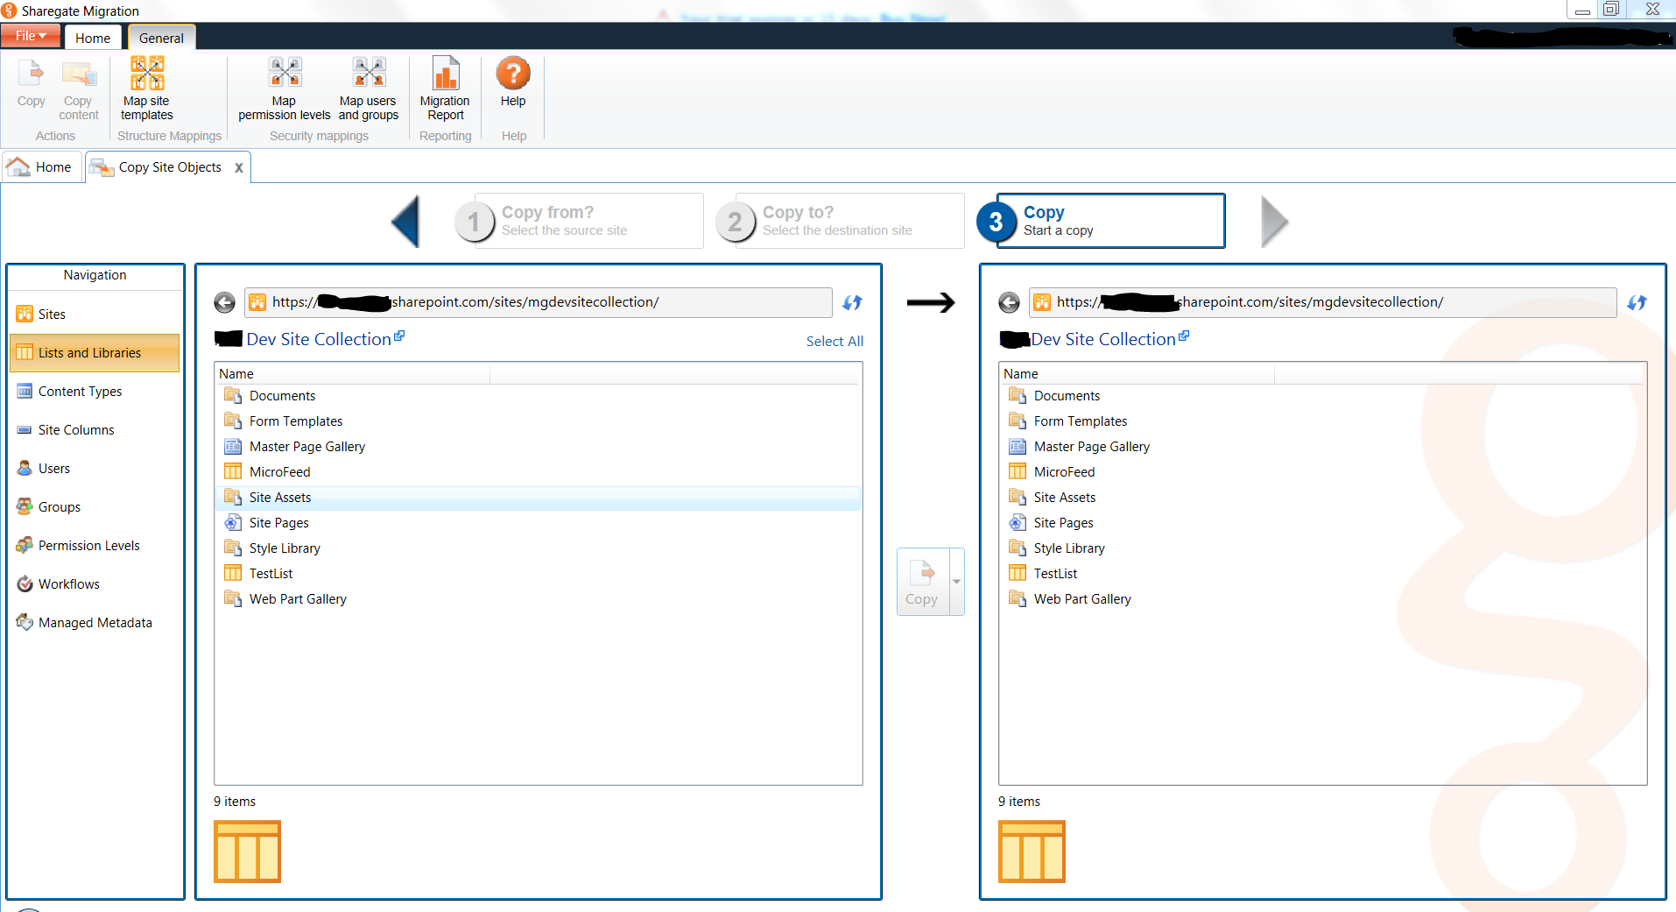The width and height of the screenshot is (1676, 912).
Task: Go to next wizard step arrow
Action: (x=1275, y=222)
